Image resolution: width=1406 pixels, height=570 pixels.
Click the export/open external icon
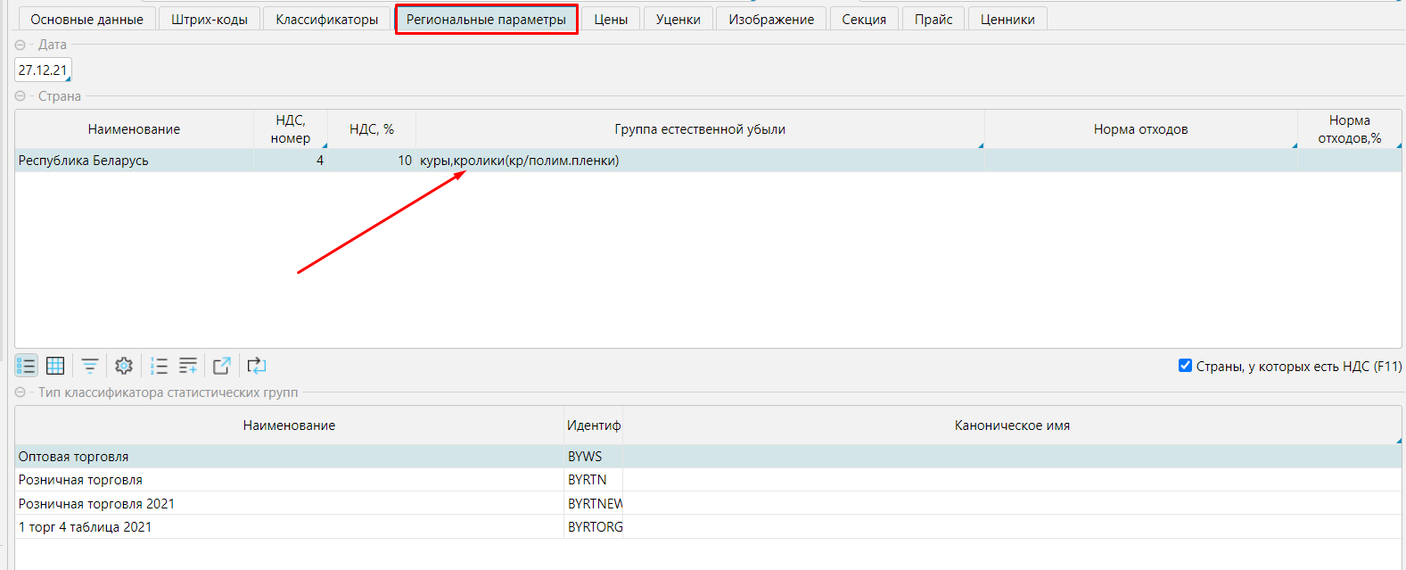point(222,366)
